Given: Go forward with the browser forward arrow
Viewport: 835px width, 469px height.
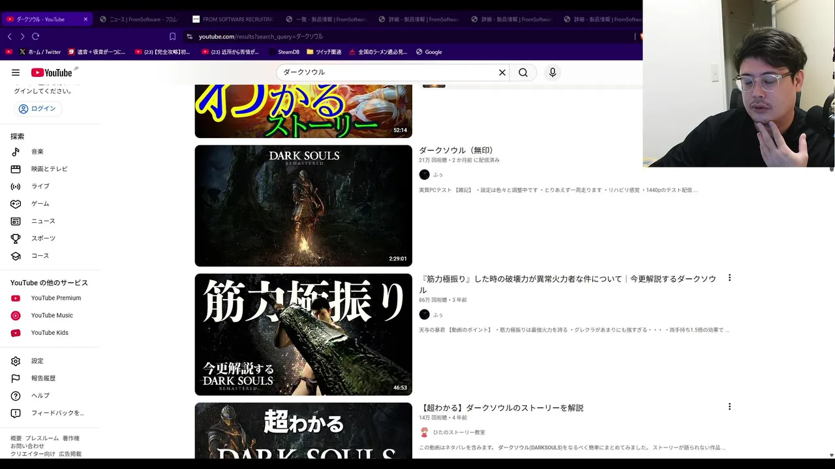Looking at the screenshot, I should pos(22,36).
